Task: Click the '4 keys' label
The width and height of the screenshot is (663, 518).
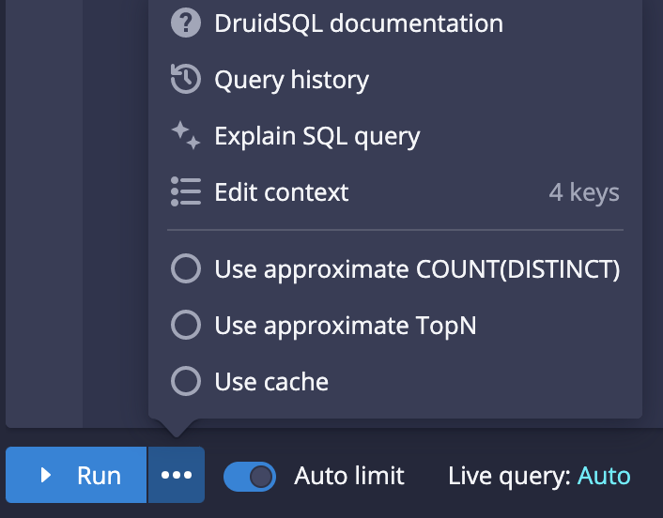Action: coord(584,192)
